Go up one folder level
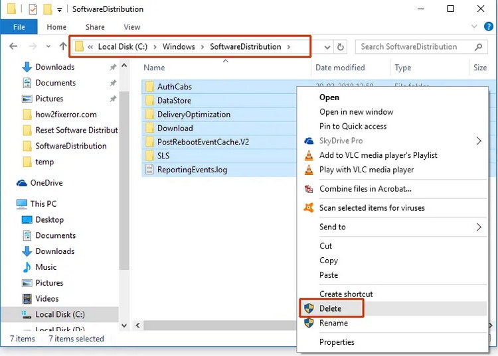The height and width of the screenshot is (356, 498). tap(63, 46)
